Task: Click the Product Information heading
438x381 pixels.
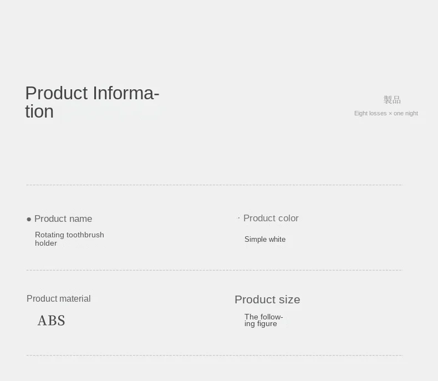Action: (92, 102)
